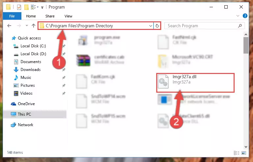Open Explorer help via question mark icon
Image resolution: width=253 pixels, height=162 pixels.
pyautogui.click(x=245, y=16)
